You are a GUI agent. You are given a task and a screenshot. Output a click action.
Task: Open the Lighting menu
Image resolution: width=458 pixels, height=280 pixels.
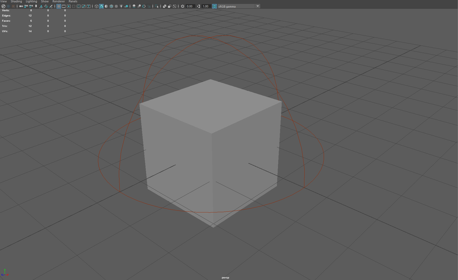pos(31,2)
